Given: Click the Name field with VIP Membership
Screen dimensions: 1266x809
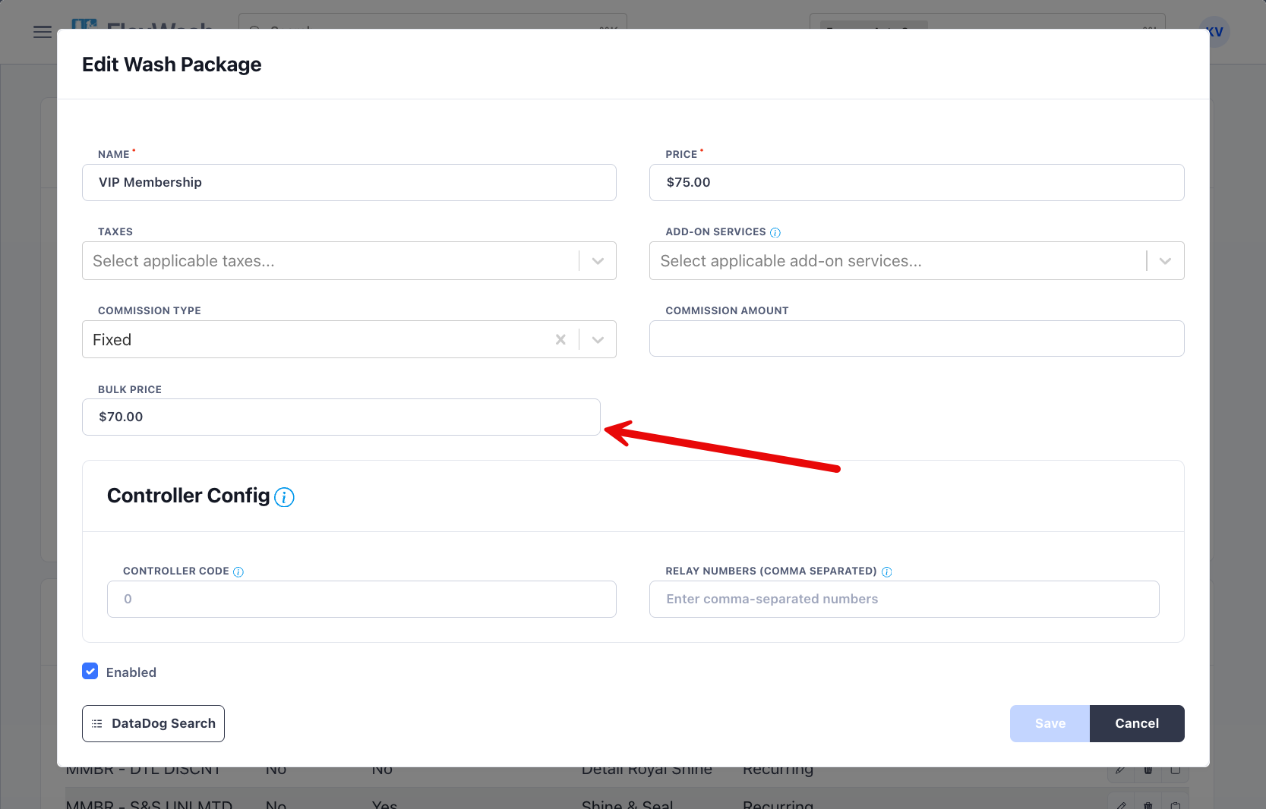Looking at the screenshot, I should tap(349, 183).
